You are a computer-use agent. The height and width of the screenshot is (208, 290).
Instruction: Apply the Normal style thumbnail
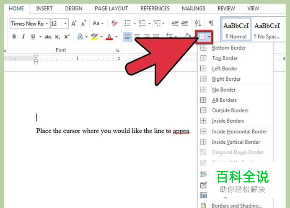click(236, 29)
